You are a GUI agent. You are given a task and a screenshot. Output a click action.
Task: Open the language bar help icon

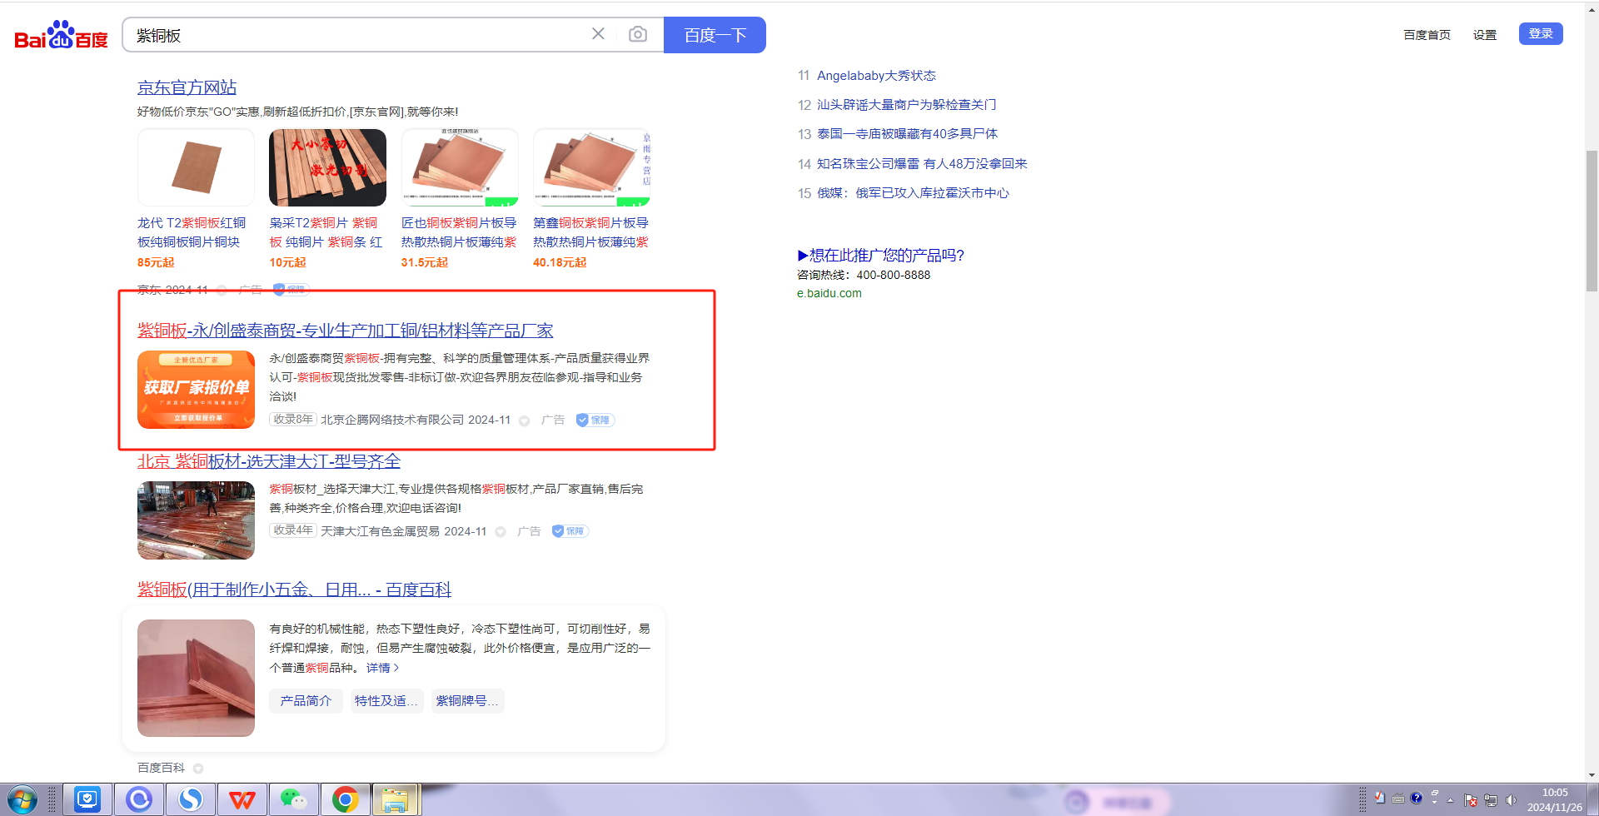(x=1416, y=799)
